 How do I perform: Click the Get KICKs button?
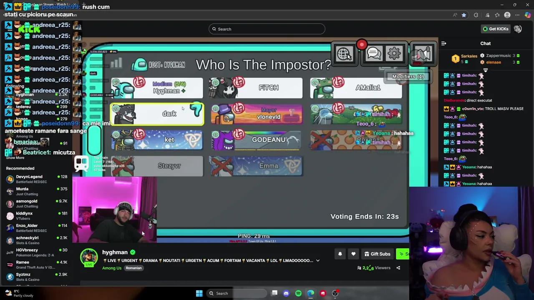[x=496, y=29]
